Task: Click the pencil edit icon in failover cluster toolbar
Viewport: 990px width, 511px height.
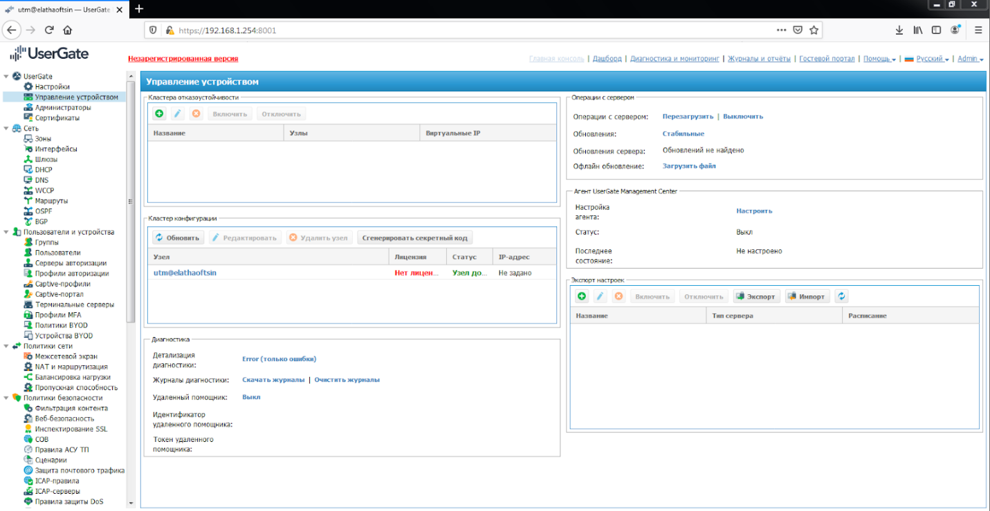Action: pos(178,114)
